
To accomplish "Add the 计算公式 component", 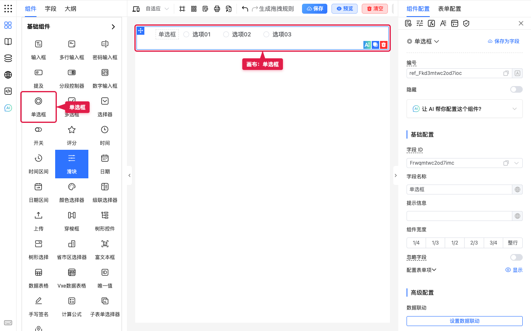I will tap(72, 307).
